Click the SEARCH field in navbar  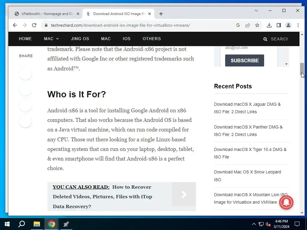pos(279,39)
